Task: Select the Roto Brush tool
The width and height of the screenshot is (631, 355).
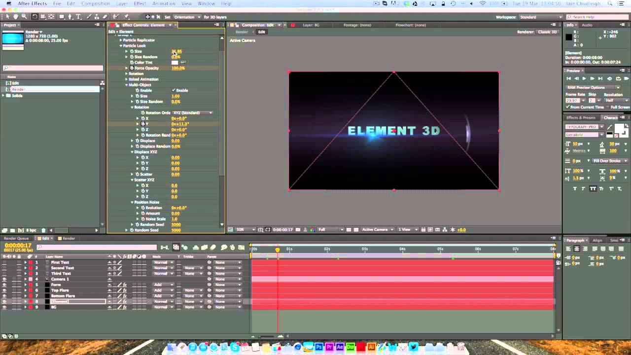Action: coord(116,17)
